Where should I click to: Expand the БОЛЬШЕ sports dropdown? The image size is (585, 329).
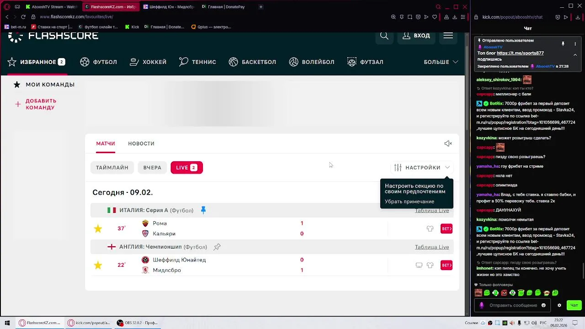(x=441, y=62)
